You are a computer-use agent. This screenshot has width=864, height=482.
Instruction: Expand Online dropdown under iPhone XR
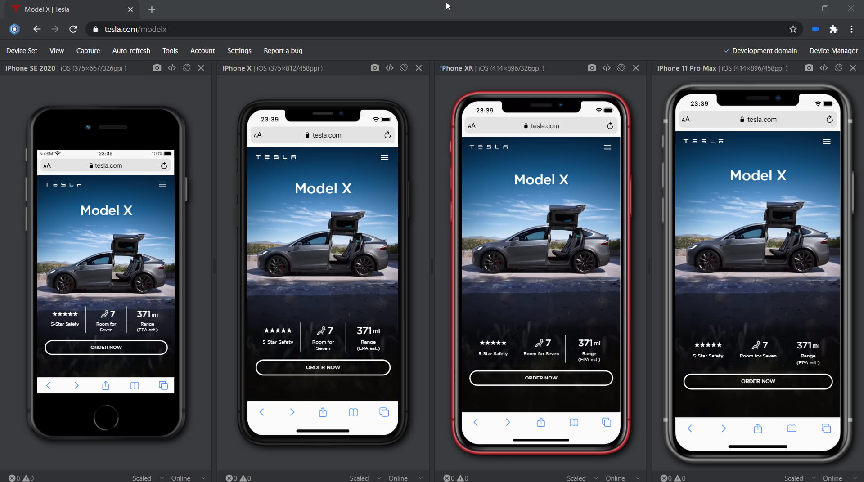[623, 478]
